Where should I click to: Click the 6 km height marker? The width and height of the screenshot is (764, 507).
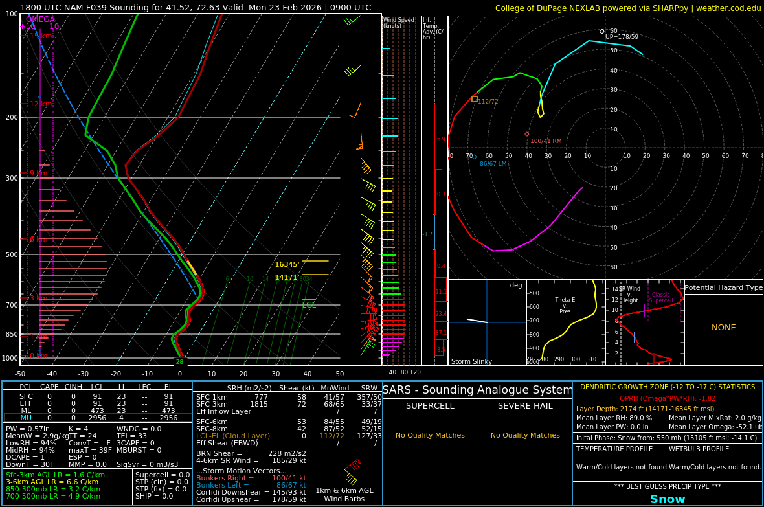click(x=38, y=239)
